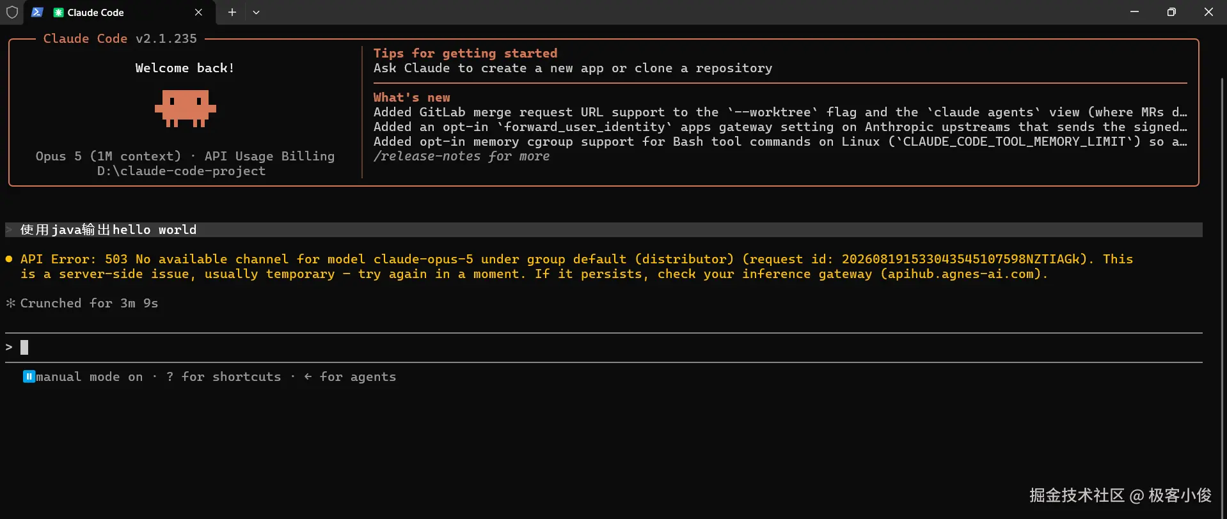Screen dimensions: 1227x519
Task: Click the blue manual mode pause icon
Action: [x=29, y=376]
